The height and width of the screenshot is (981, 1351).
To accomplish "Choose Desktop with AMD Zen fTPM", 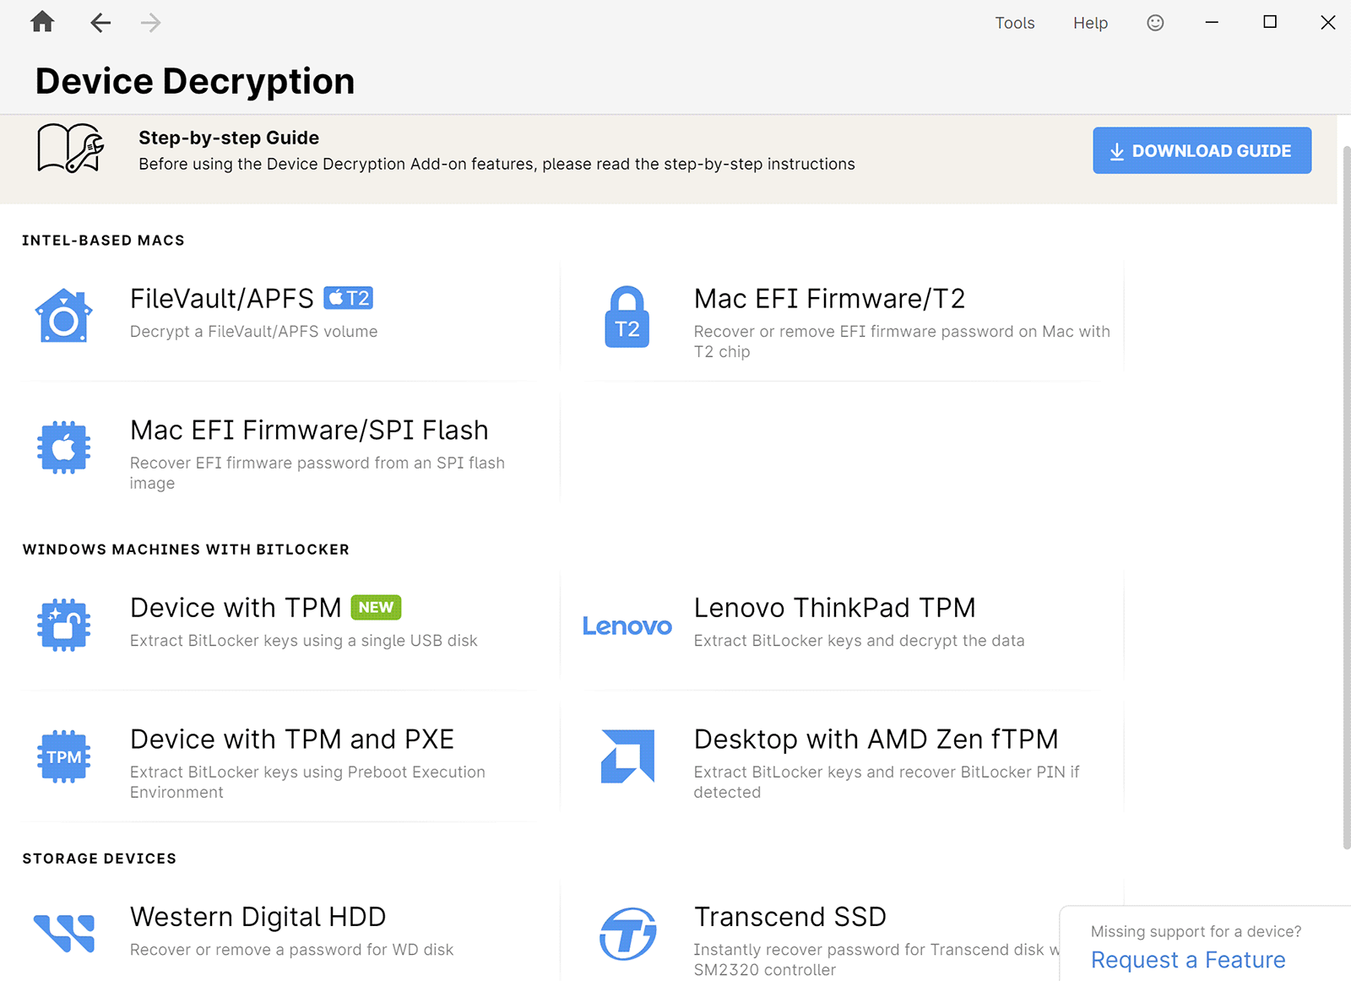I will pos(876,740).
